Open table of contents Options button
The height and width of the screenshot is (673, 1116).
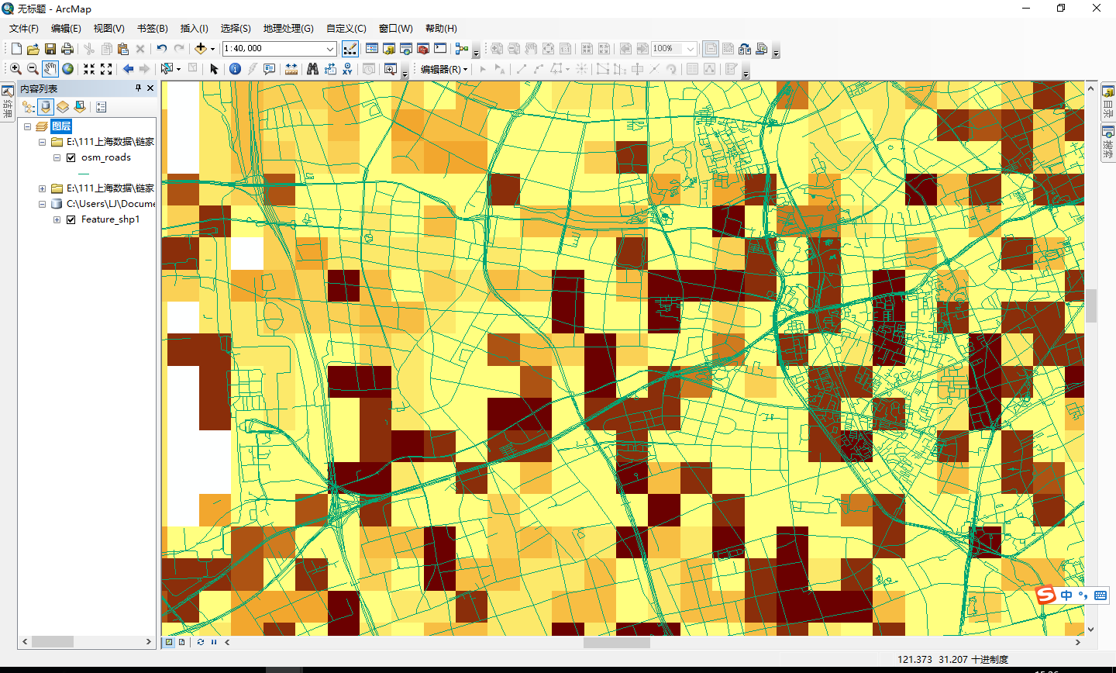[x=101, y=107]
